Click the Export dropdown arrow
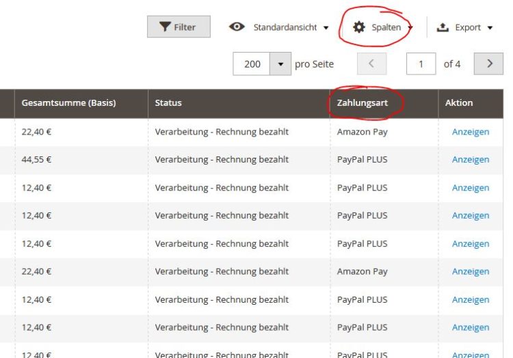 point(490,28)
